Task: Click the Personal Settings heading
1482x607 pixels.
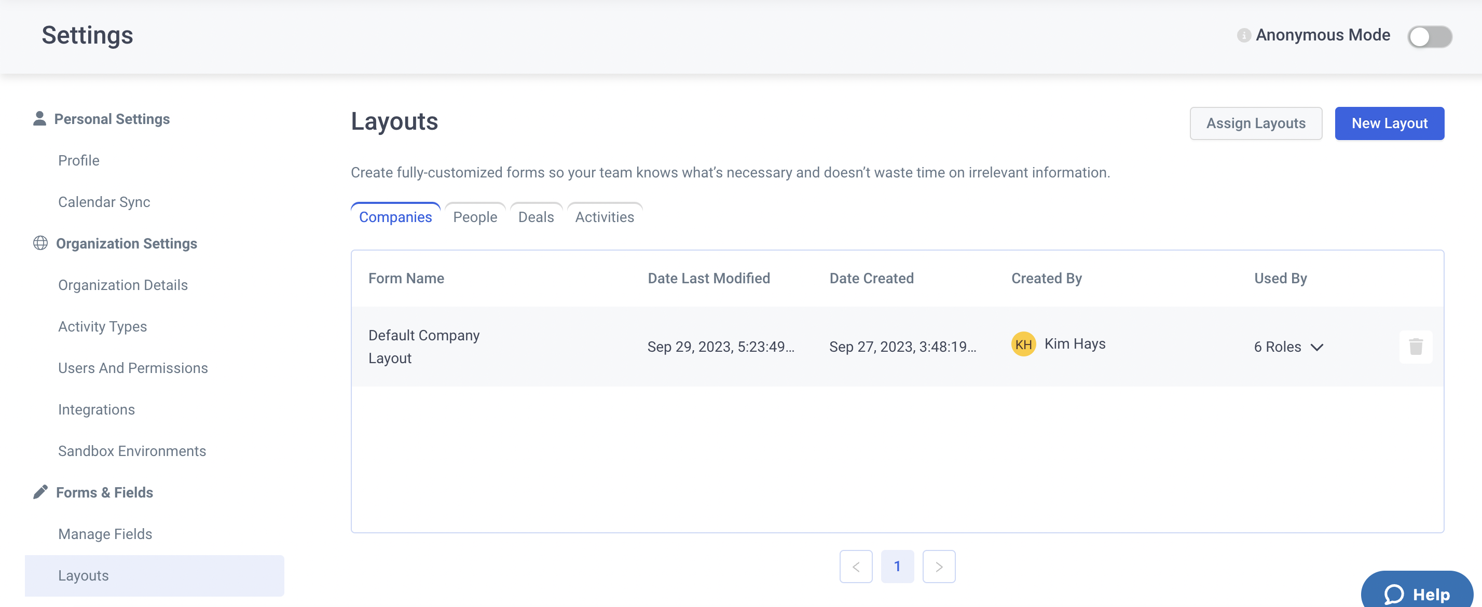Action: pyautogui.click(x=112, y=119)
